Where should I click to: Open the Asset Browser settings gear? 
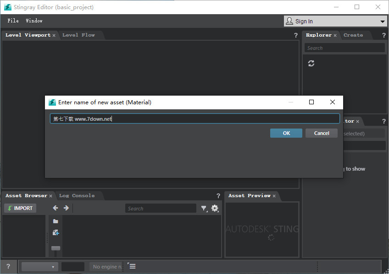(x=215, y=208)
